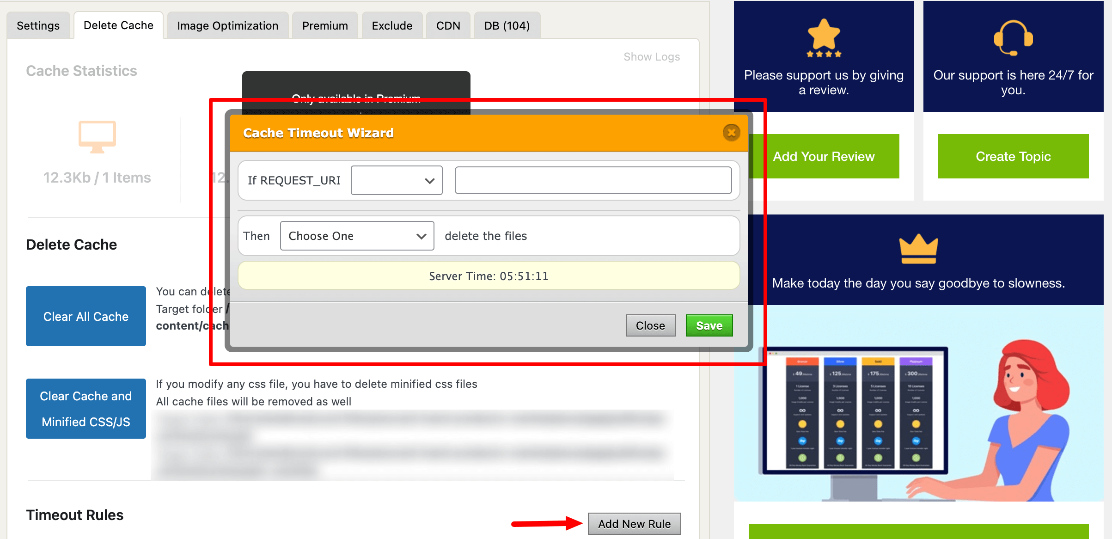Open the Show Logs link
The image size is (1112, 539).
click(x=652, y=56)
